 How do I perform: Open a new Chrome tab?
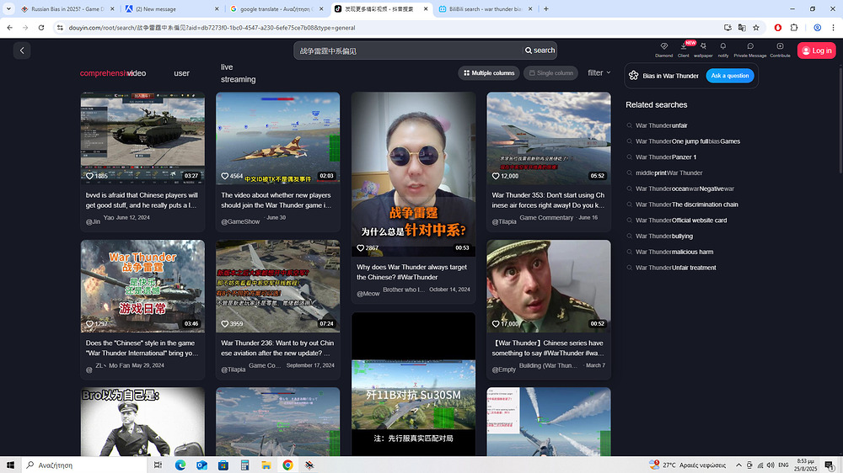point(546,8)
